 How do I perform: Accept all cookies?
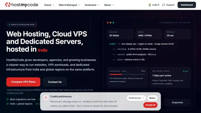point(150,105)
